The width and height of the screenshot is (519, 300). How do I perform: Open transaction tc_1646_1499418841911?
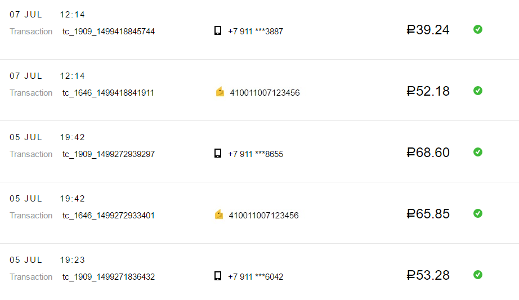coord(108,93)
